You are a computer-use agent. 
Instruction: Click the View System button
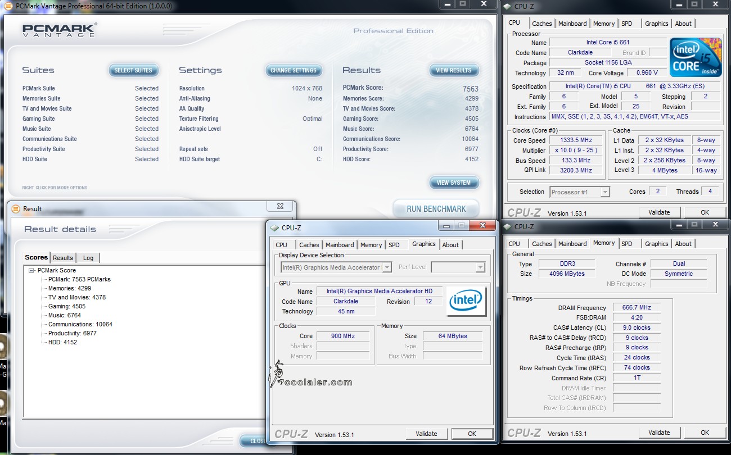(454, 183)
